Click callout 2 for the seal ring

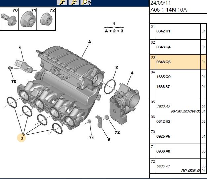pos(117,67)
